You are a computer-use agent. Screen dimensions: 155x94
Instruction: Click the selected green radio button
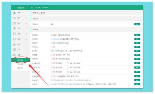[68, 72]
